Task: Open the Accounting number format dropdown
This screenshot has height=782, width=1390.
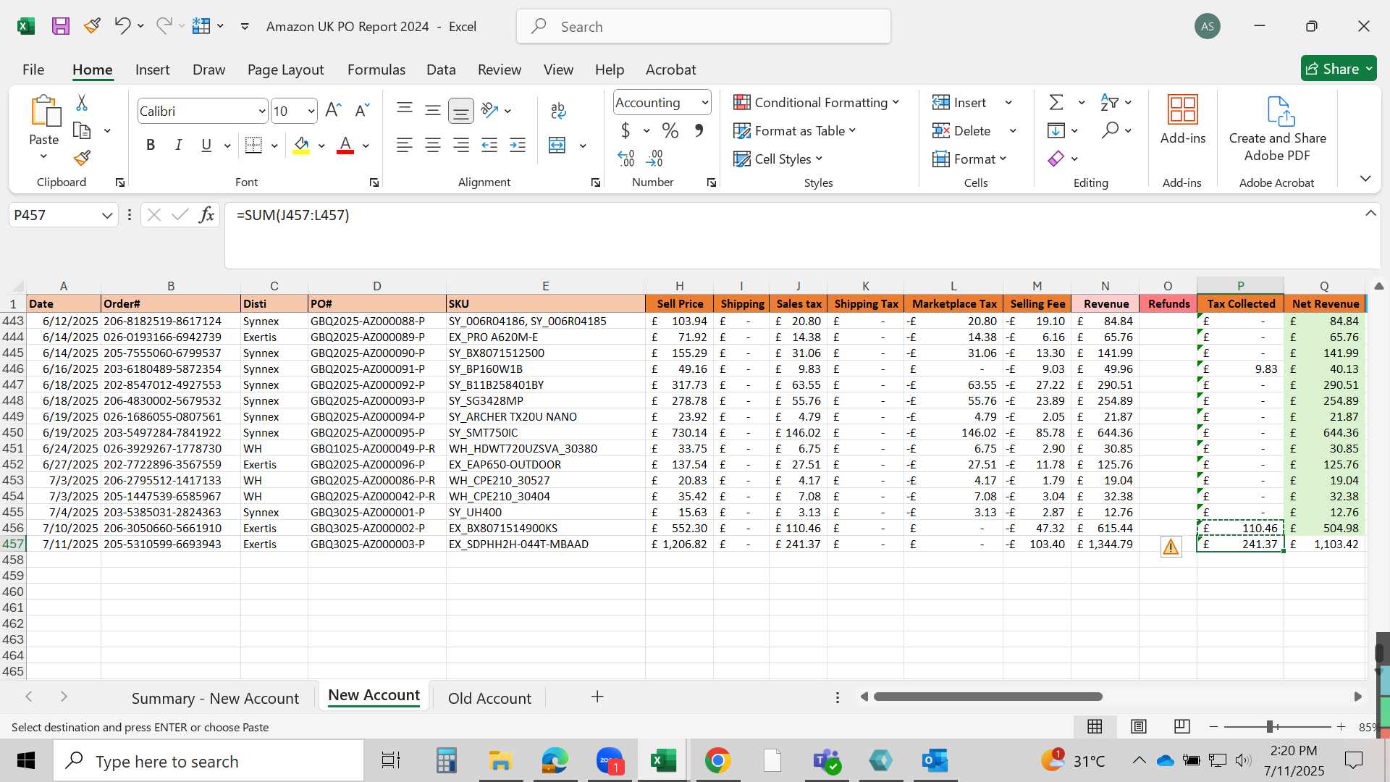Action: pyautogui.click(x=704, y=103)
